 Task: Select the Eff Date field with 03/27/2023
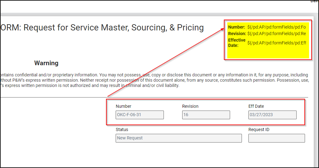[x=272, y=115]
